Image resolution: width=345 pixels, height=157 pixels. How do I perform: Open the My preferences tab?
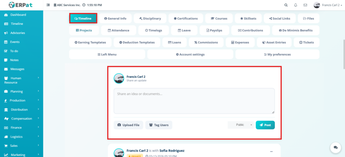(278, 54)
